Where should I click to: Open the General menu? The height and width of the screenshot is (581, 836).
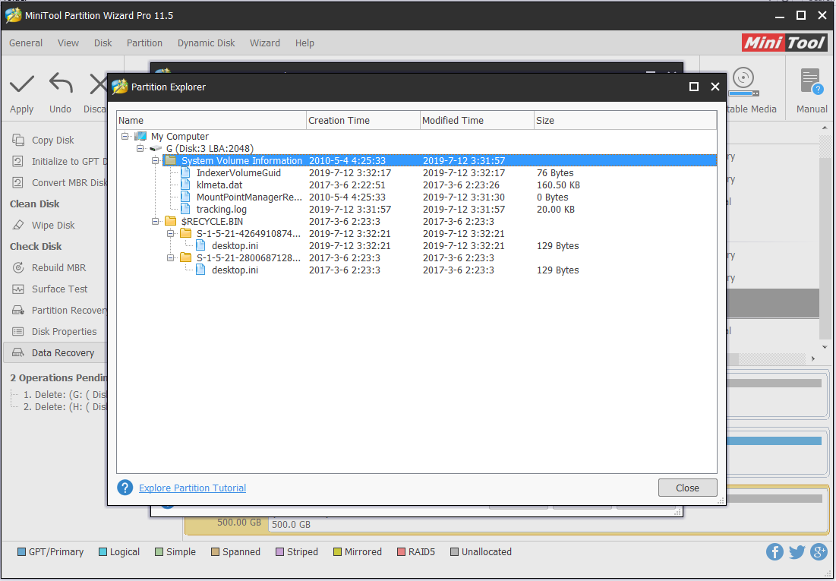(x=26, y=43)
